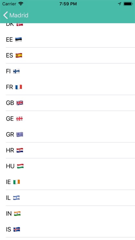This screenshot has width=135, height=240.
Task: Select the IL Israel flag entry
Action: click(67, 198)
